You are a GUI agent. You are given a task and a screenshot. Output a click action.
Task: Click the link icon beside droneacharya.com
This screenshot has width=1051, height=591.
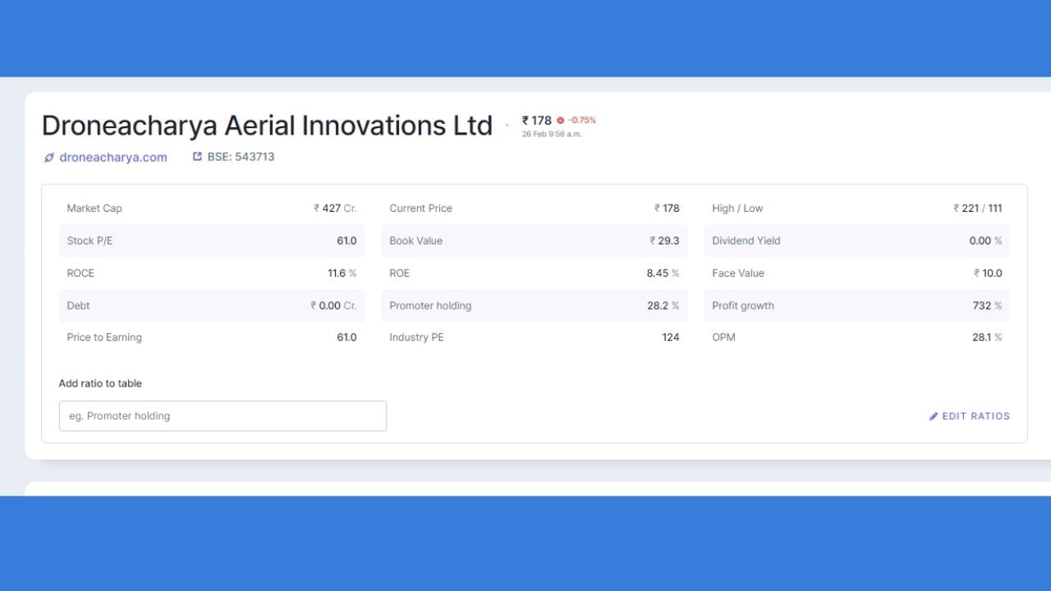click(49, 158)
